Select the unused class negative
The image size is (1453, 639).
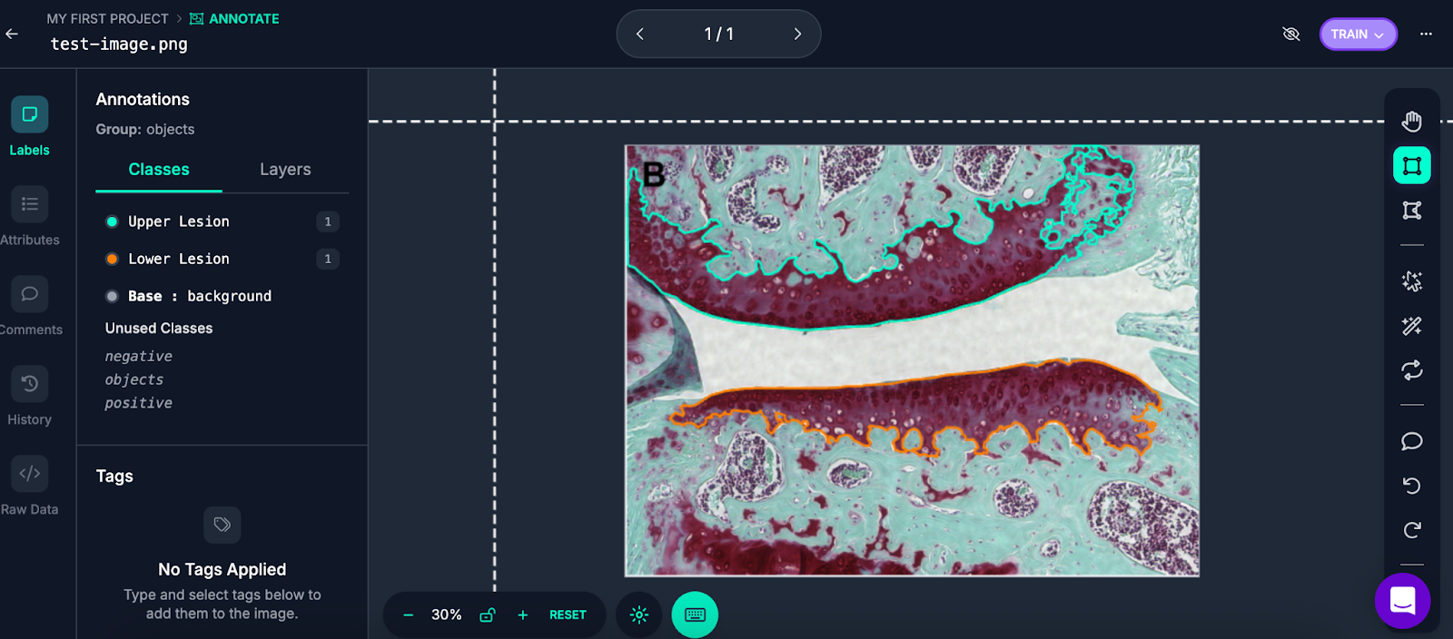[x=139, y=357]
